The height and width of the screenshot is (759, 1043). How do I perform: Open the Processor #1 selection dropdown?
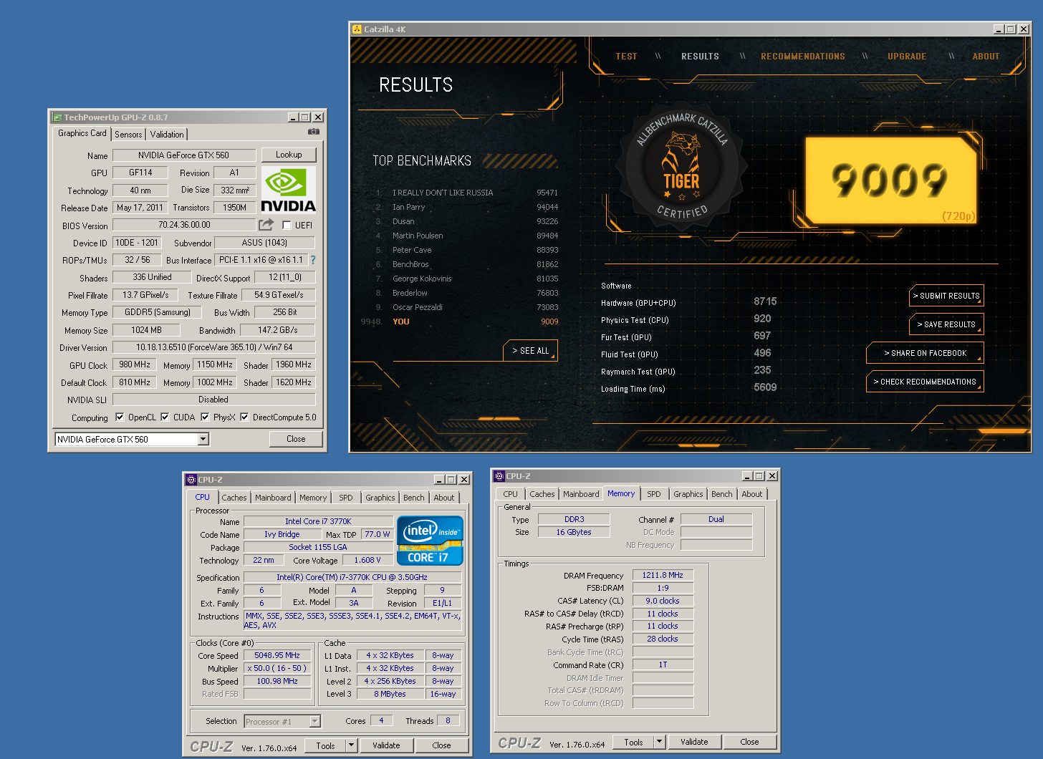[x=315, y=722]
